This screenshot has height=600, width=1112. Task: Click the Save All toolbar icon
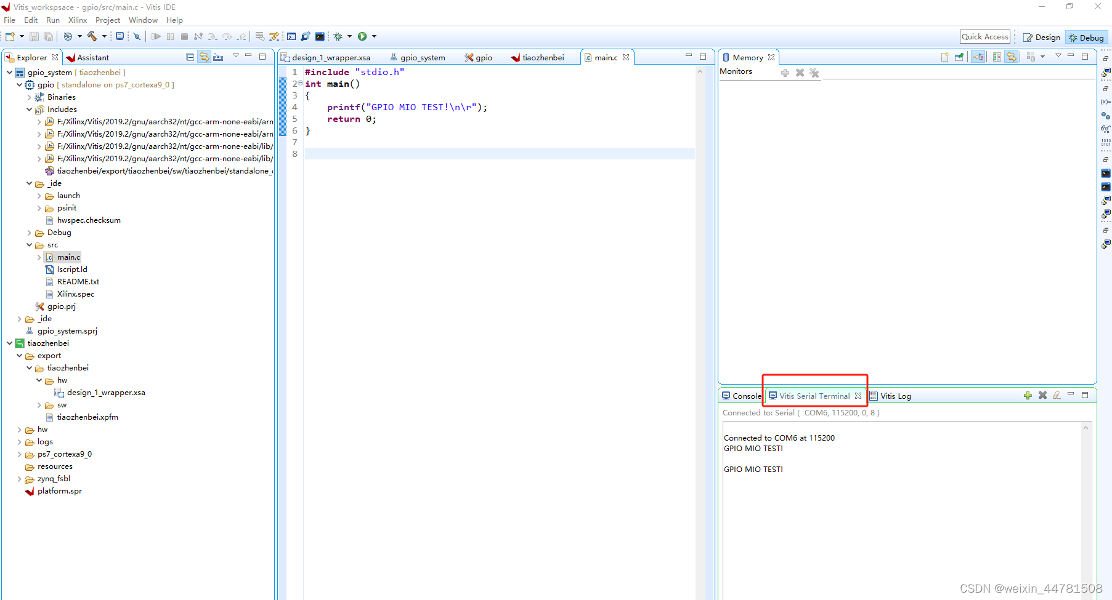point(48,36)
